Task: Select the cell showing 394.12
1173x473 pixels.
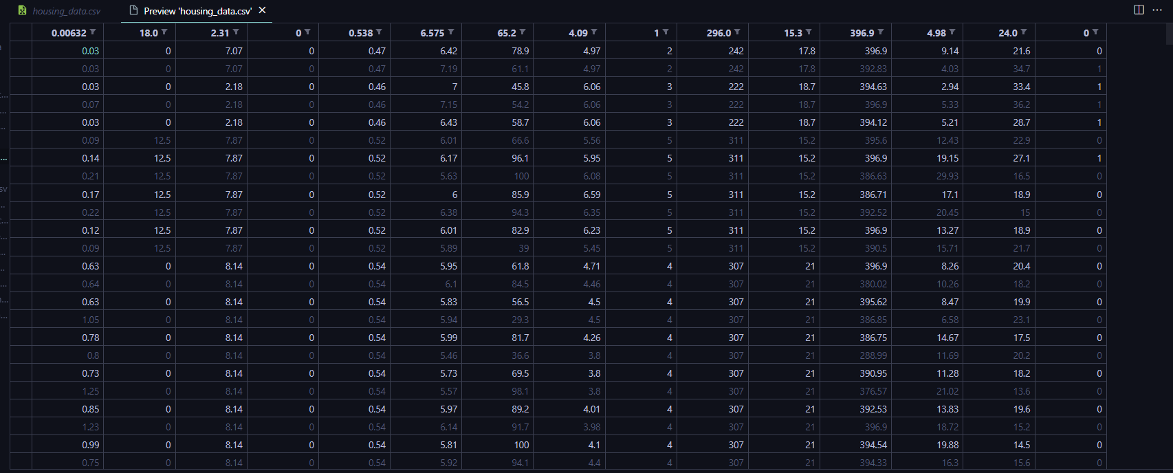Action: pyautogui.click(x=855, y=122)
